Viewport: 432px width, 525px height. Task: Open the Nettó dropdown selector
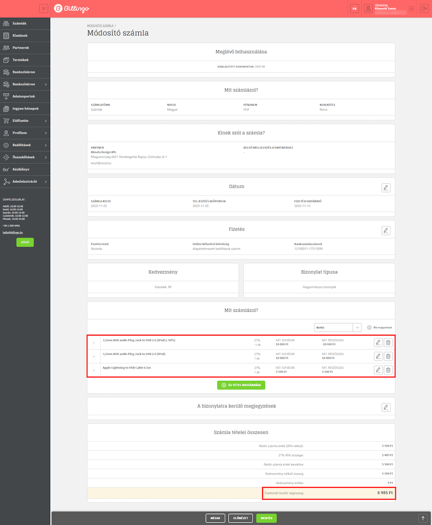click(337, 328)
